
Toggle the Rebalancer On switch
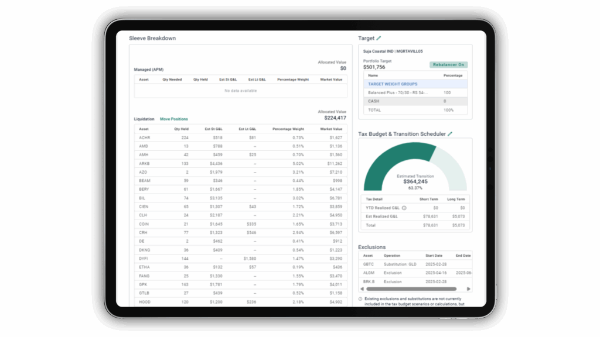(448, 65)
